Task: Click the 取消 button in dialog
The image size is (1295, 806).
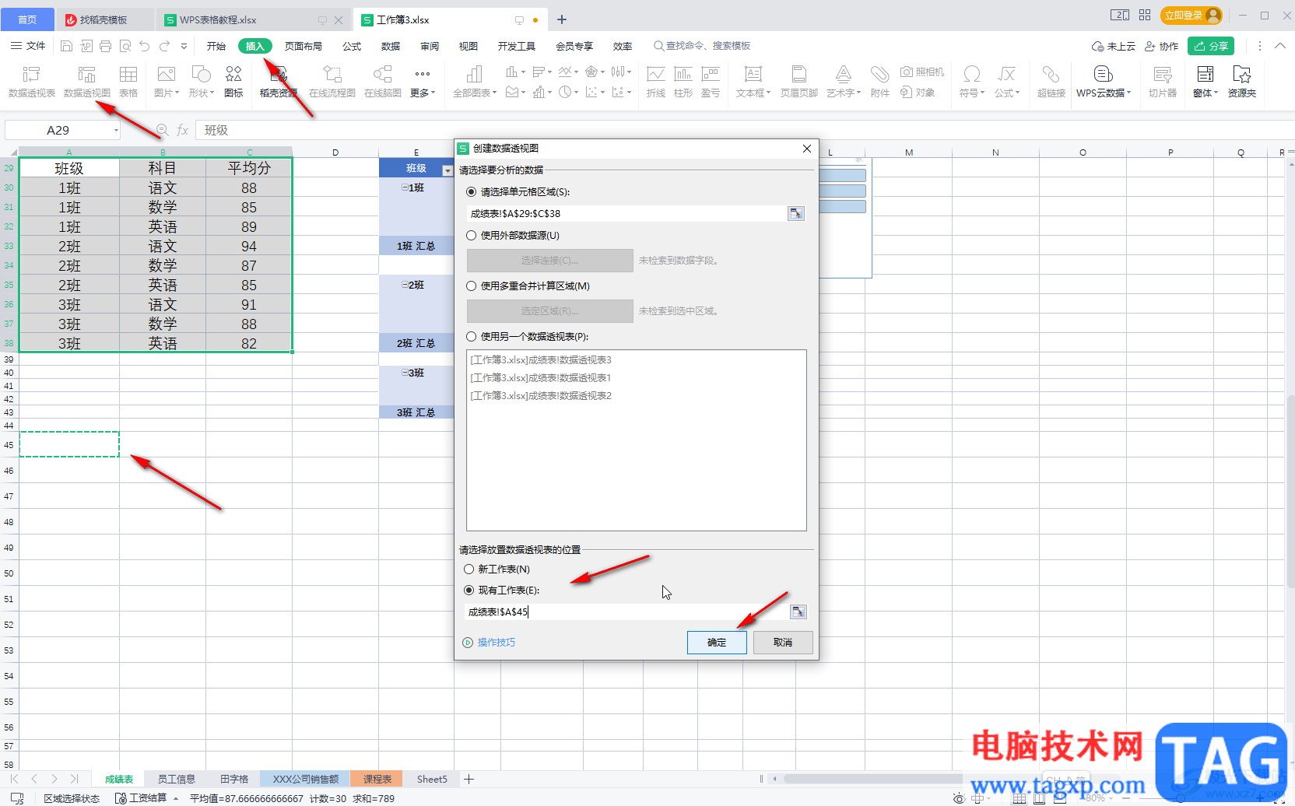Action: (783, 642)
